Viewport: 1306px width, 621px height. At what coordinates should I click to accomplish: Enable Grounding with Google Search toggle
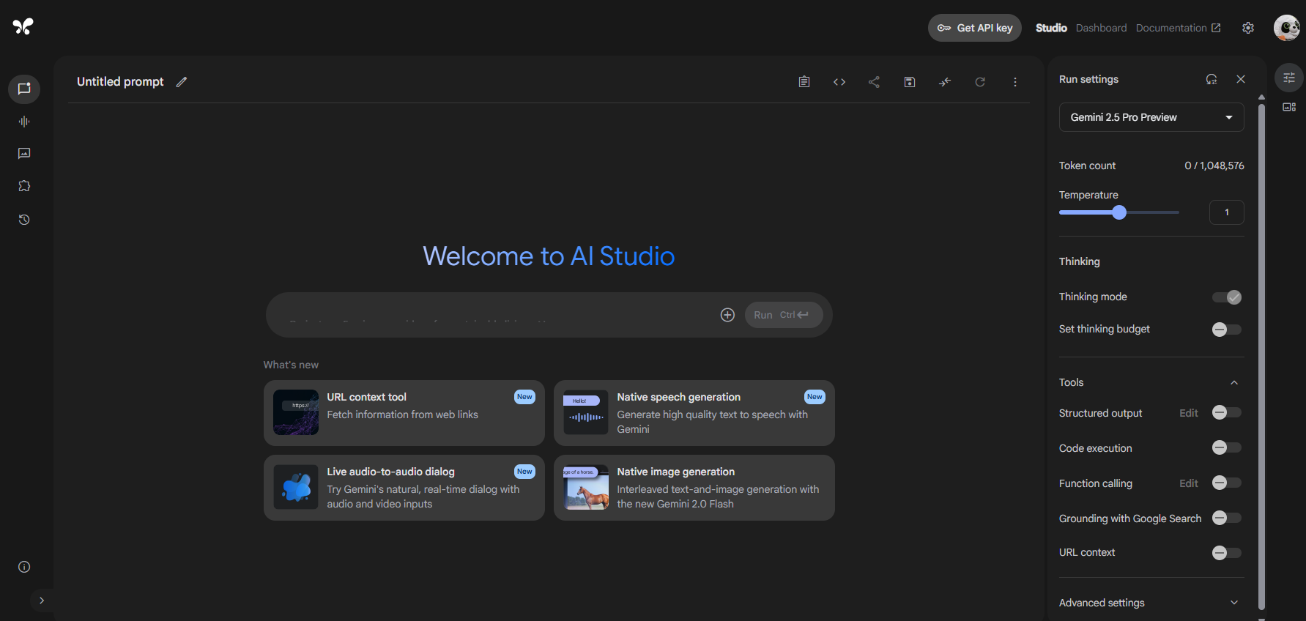(x=1227, y=518)
